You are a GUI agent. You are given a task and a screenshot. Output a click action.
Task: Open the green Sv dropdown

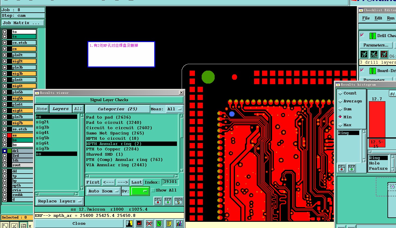coord(140,191)
